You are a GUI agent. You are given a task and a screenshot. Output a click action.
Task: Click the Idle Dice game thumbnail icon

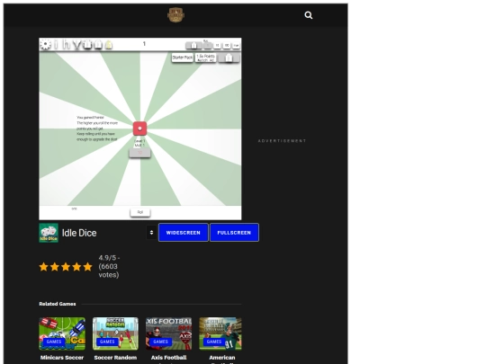49,233
